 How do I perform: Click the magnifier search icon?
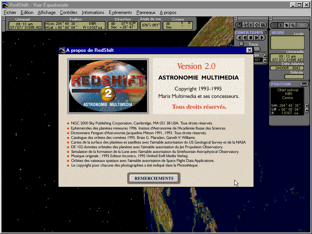[293, 25]
